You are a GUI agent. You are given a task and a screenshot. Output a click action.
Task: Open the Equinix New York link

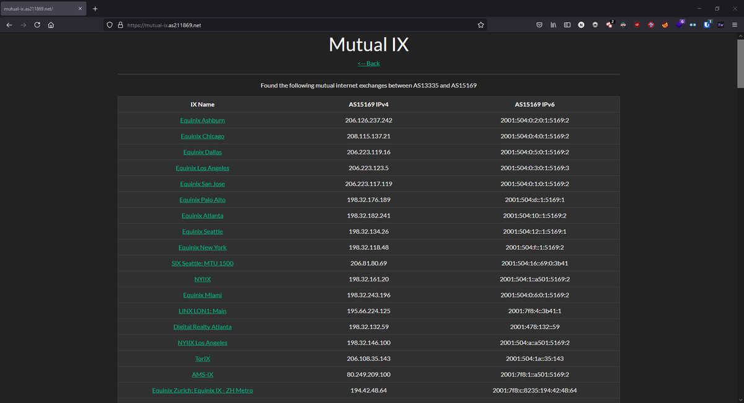[202, 247]
